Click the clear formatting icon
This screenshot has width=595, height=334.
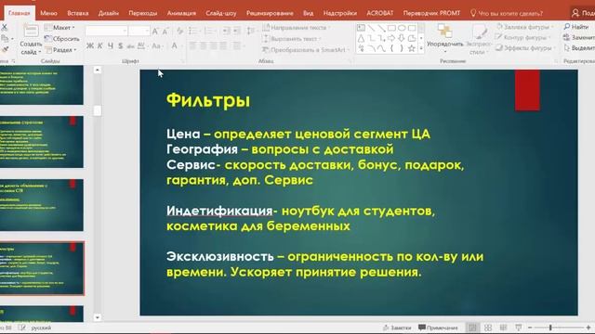(179, 31)
